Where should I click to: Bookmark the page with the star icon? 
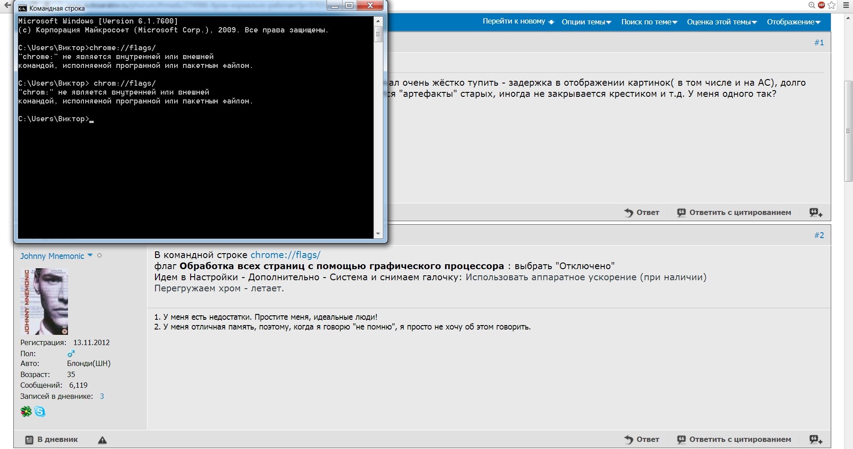(x=832, y=5)
